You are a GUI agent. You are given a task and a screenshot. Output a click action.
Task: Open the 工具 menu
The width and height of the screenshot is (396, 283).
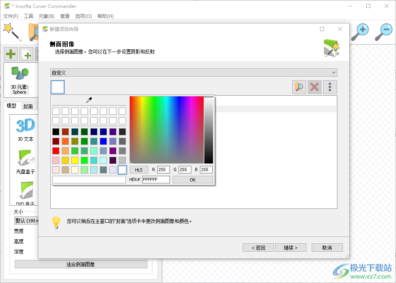29,16
